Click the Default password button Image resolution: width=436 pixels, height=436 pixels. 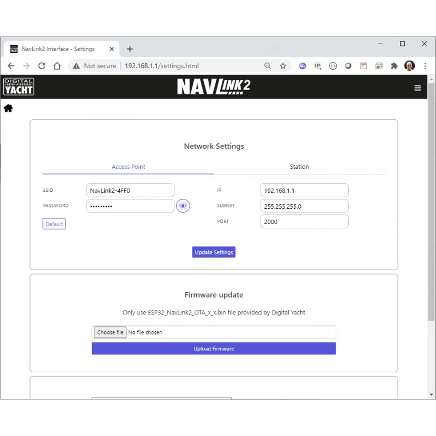coord(54,223)
